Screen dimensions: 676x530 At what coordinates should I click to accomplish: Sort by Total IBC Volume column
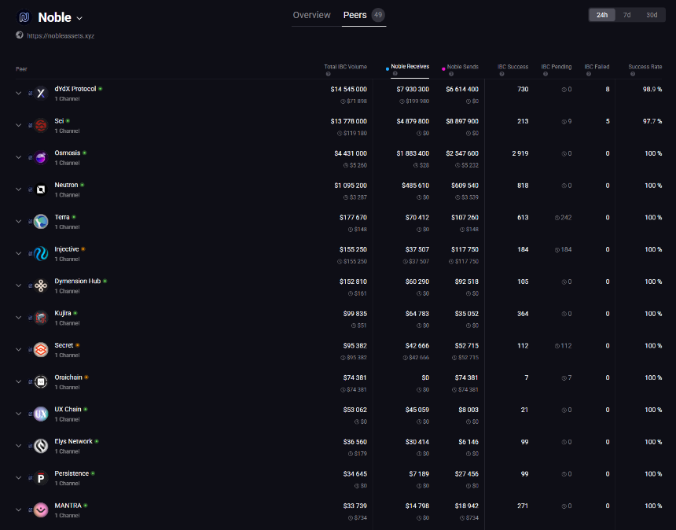(345, 67)
